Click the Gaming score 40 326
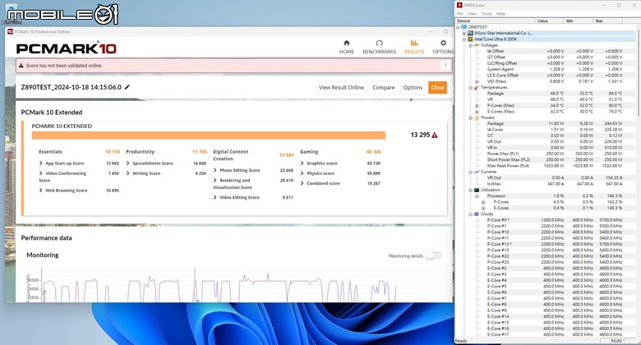Screen dimensions: 641x345 (x=374, y=152)
